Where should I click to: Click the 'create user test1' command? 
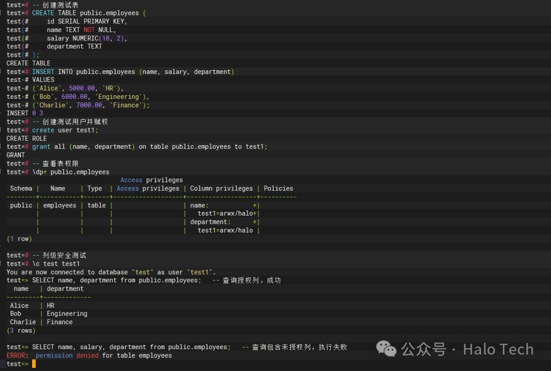[x=65, y=130]
